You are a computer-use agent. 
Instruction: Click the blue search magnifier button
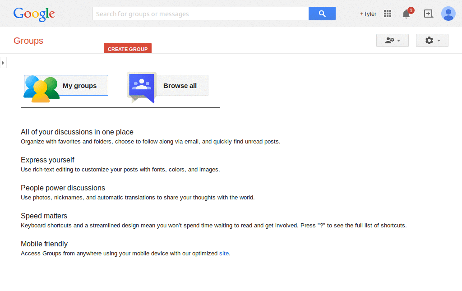click(322, 14)
